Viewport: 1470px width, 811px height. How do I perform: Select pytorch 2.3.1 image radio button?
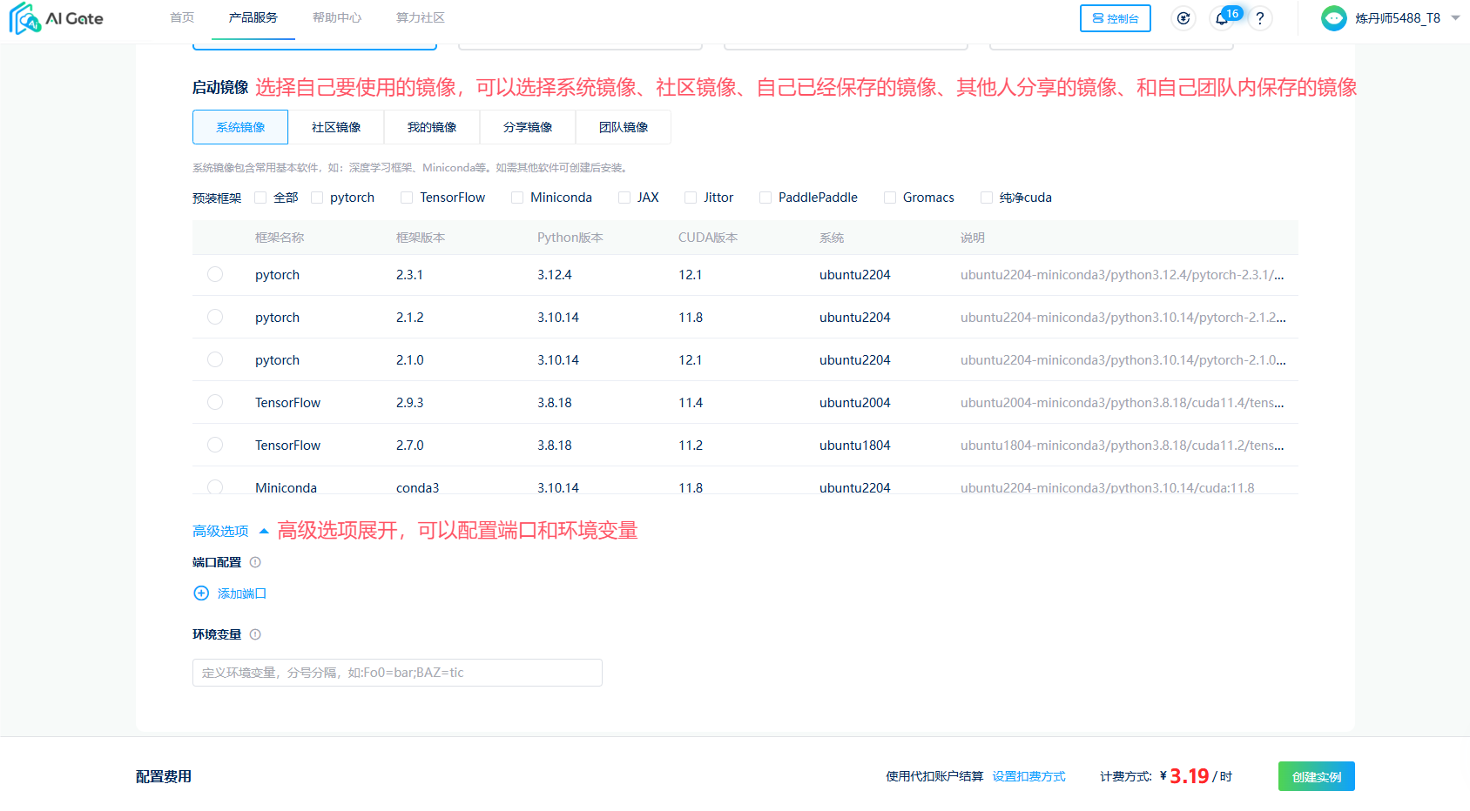pos(215,274)
